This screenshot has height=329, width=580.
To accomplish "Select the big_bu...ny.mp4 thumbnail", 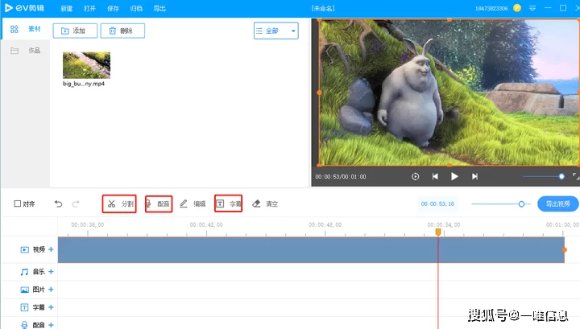I will tap(86, 65).
